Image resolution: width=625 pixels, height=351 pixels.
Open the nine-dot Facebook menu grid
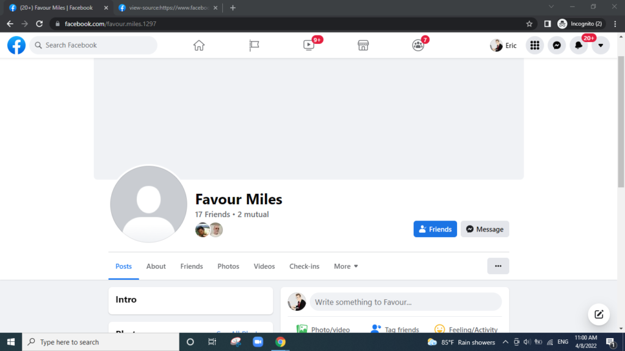[535, 45]
